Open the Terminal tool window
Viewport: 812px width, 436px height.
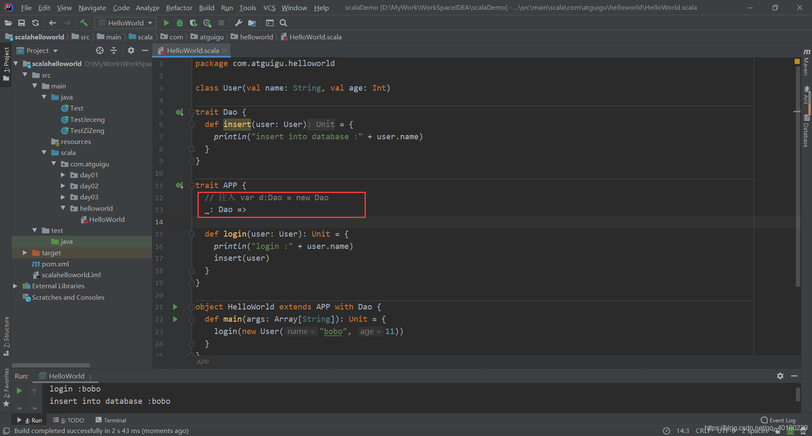click(x=111, y=420)
